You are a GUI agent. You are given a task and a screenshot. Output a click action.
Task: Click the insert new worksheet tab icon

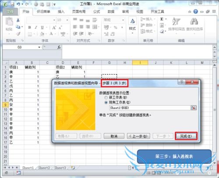pos(73,168)
